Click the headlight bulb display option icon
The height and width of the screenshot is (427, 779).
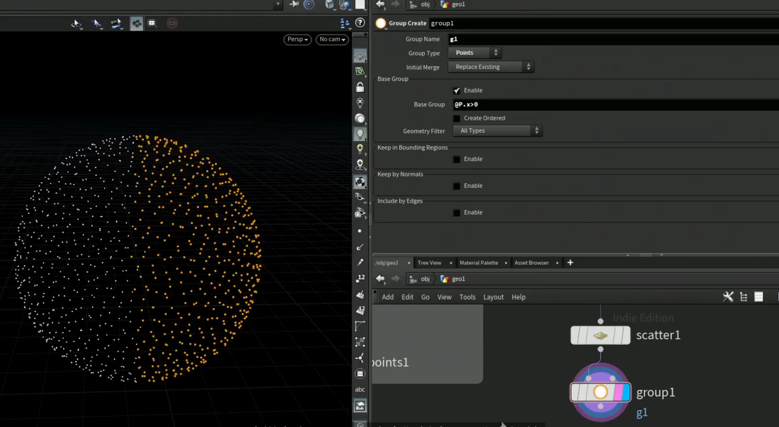(360, 134)
